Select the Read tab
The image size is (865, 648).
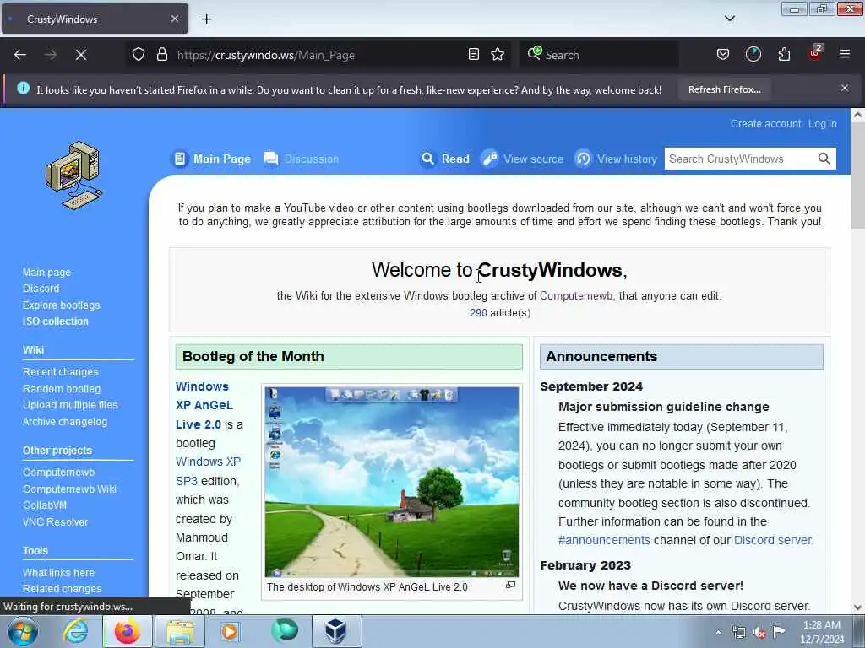click(445, 159)
